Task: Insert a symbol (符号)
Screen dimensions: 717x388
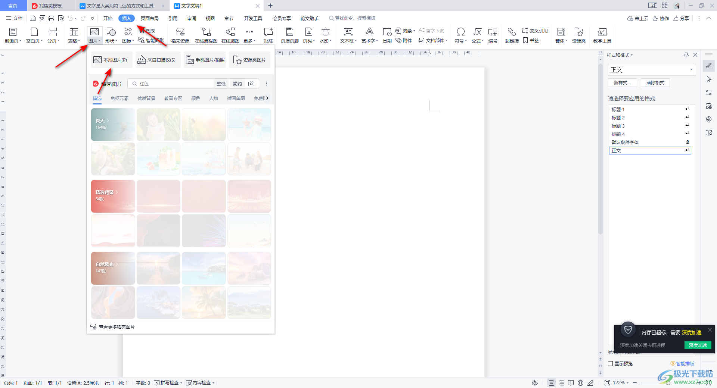Action: (x=461, y=36)
